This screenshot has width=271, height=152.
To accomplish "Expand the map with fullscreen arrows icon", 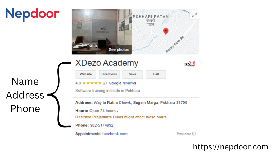I will [x=195, y=15].
